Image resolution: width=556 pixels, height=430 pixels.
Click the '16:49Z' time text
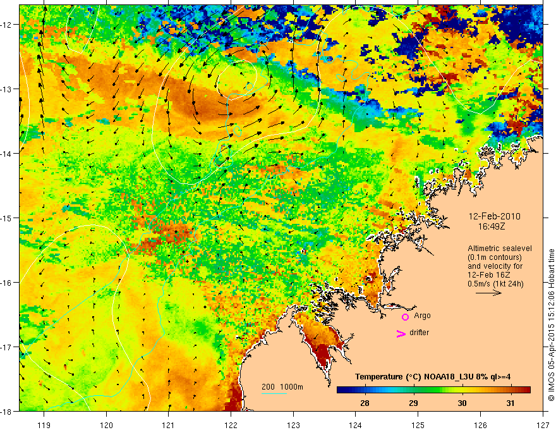coord(491,226)
